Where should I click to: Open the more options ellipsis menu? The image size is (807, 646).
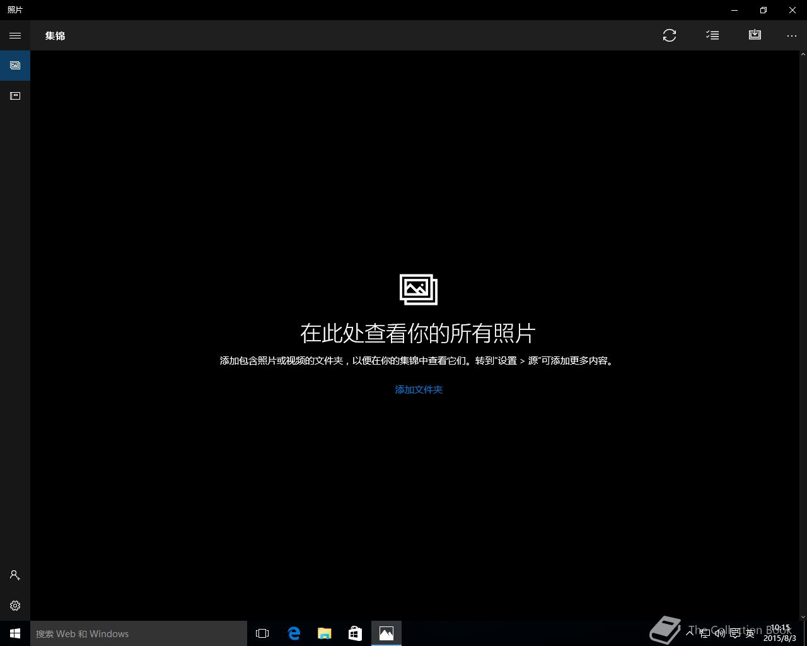point(792,35)
